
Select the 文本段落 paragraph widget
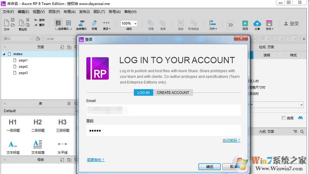pyautogui.click(x=38, y=147)
